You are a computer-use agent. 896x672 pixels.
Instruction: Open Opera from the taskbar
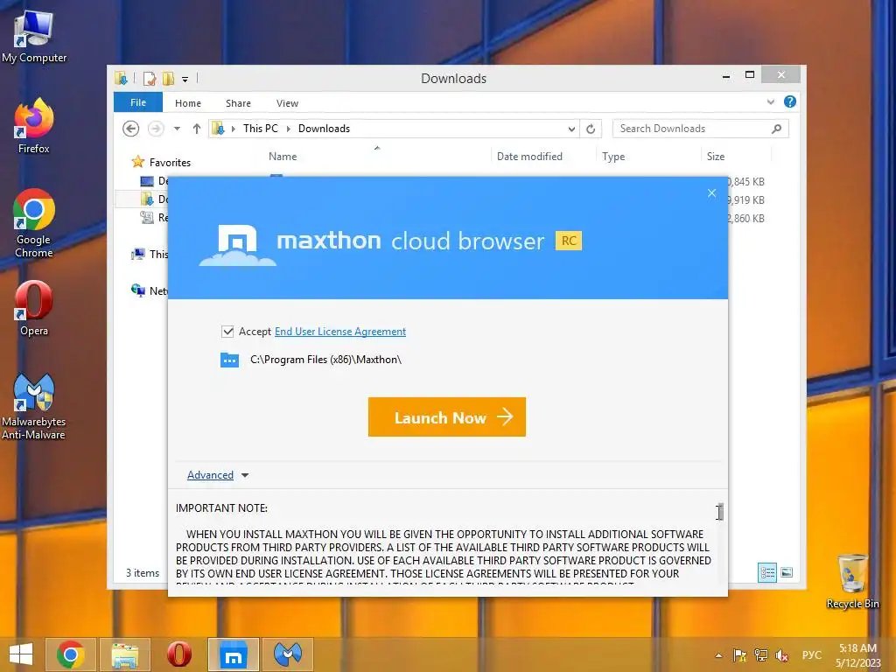[178, 654]
